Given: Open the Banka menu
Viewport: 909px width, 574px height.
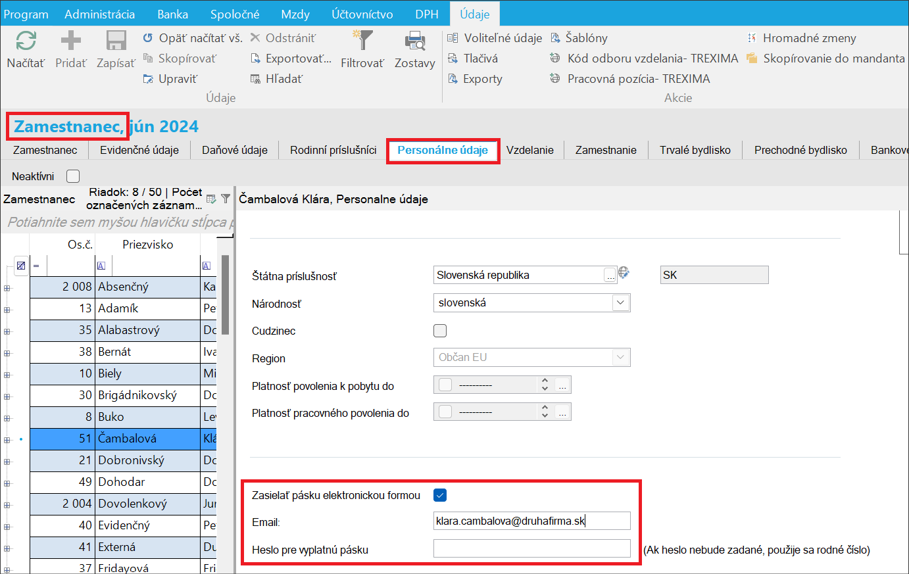Looking at the screenshot, I should (x=173, y=14).
